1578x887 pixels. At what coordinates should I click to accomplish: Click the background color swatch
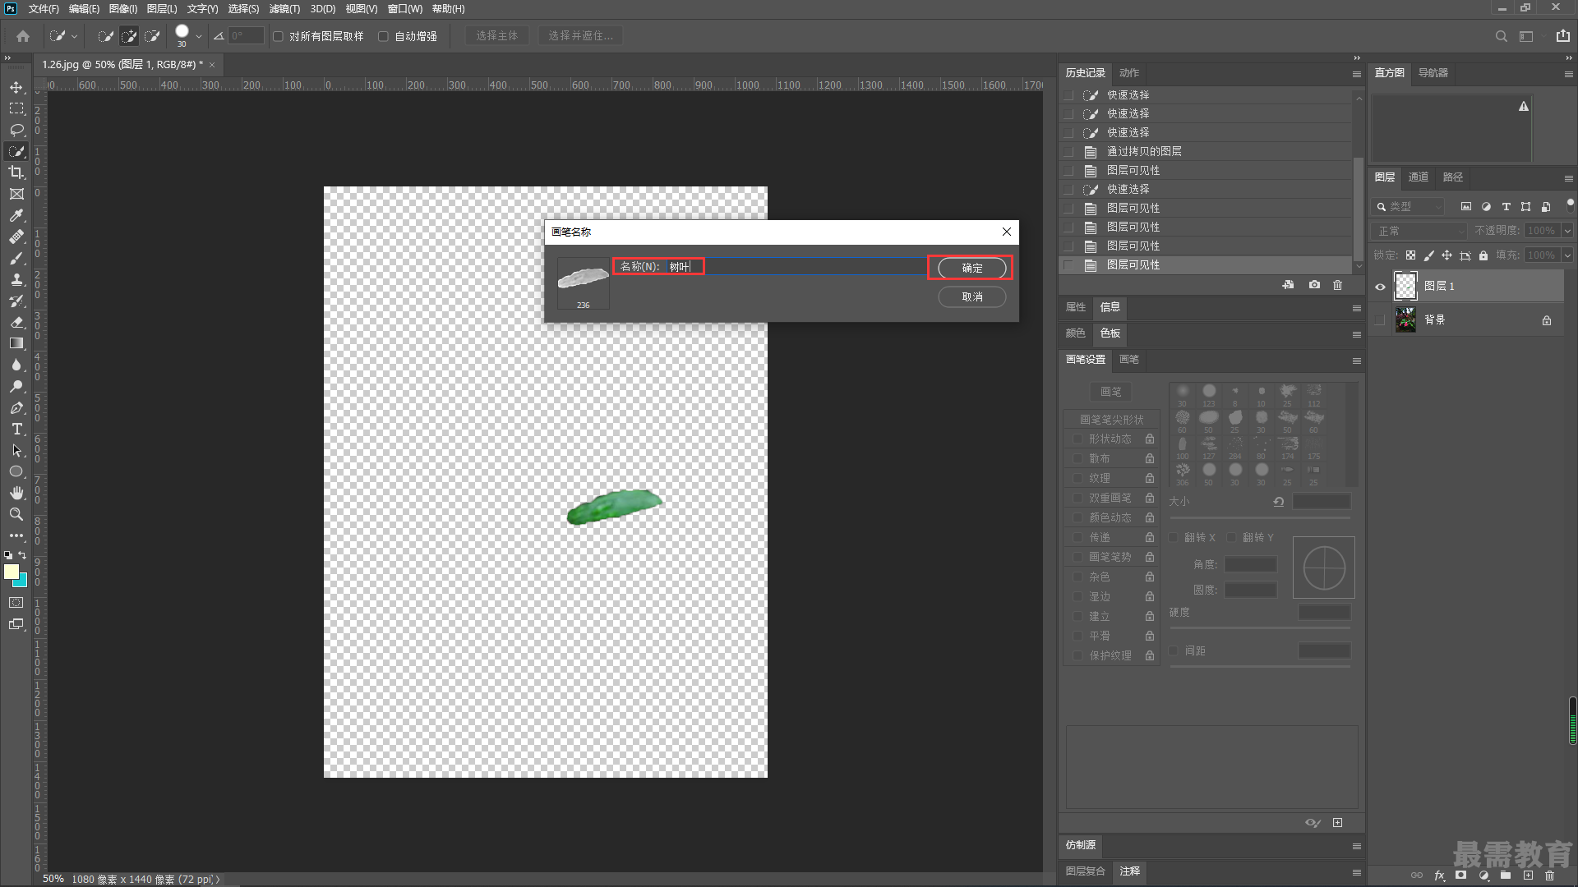[21, 581]
